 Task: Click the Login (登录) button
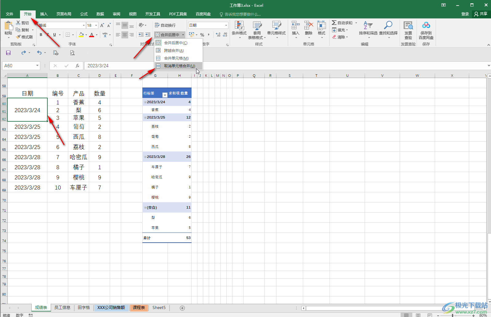(x=465, y=14)
